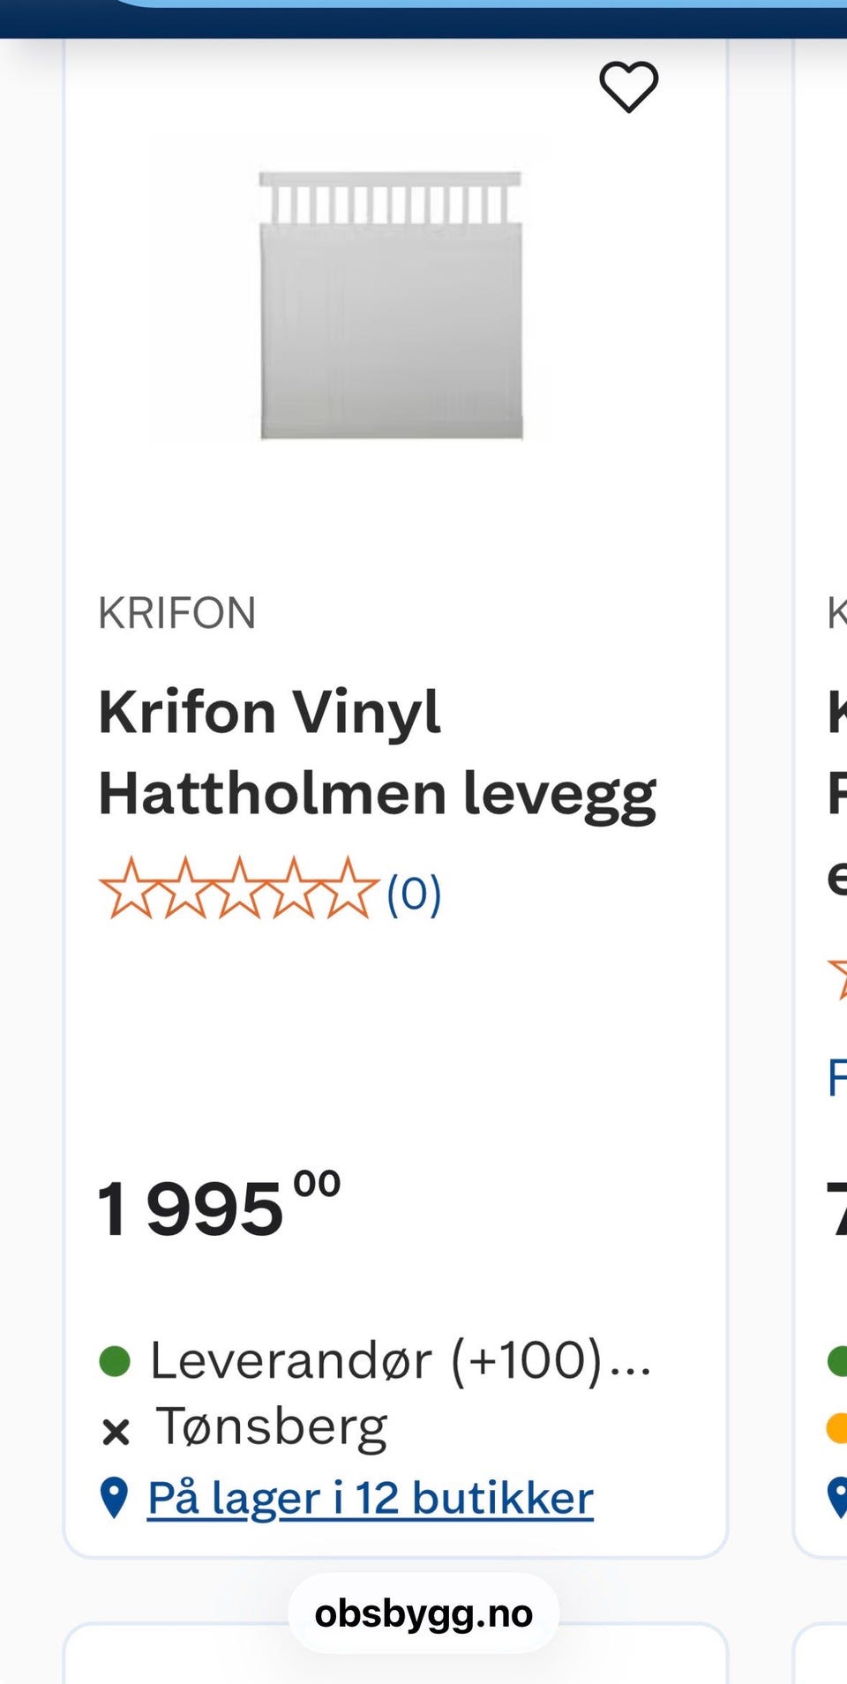
Task: Click the map pin location icon
Action: click(115, 1498)
